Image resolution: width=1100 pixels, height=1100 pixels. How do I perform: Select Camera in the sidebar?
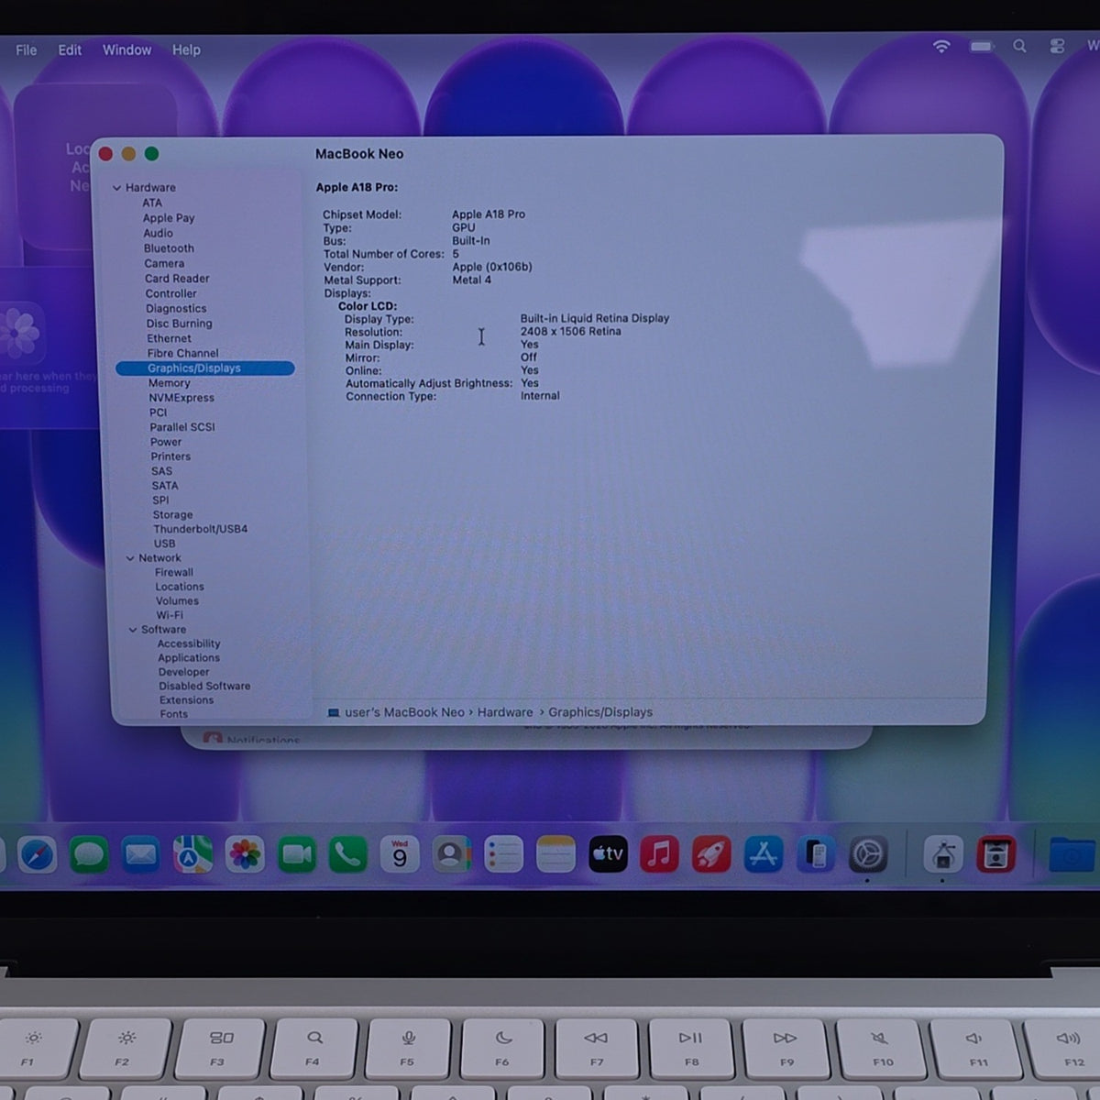(164, 264)
